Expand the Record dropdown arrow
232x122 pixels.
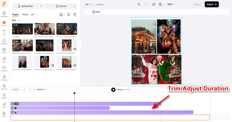74,6
